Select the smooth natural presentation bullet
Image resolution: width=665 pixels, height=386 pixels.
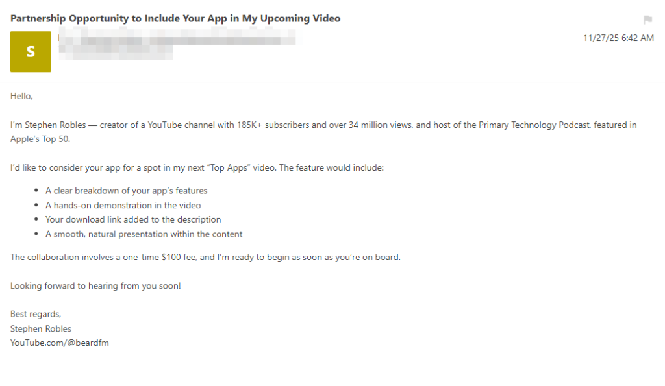pyautogui.click(x=144, y=234)
